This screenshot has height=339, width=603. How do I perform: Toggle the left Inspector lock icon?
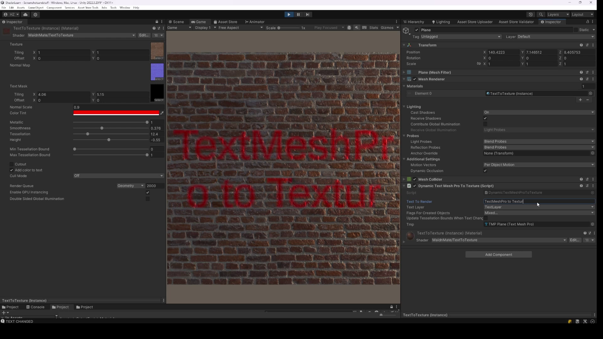coord(157,22)
